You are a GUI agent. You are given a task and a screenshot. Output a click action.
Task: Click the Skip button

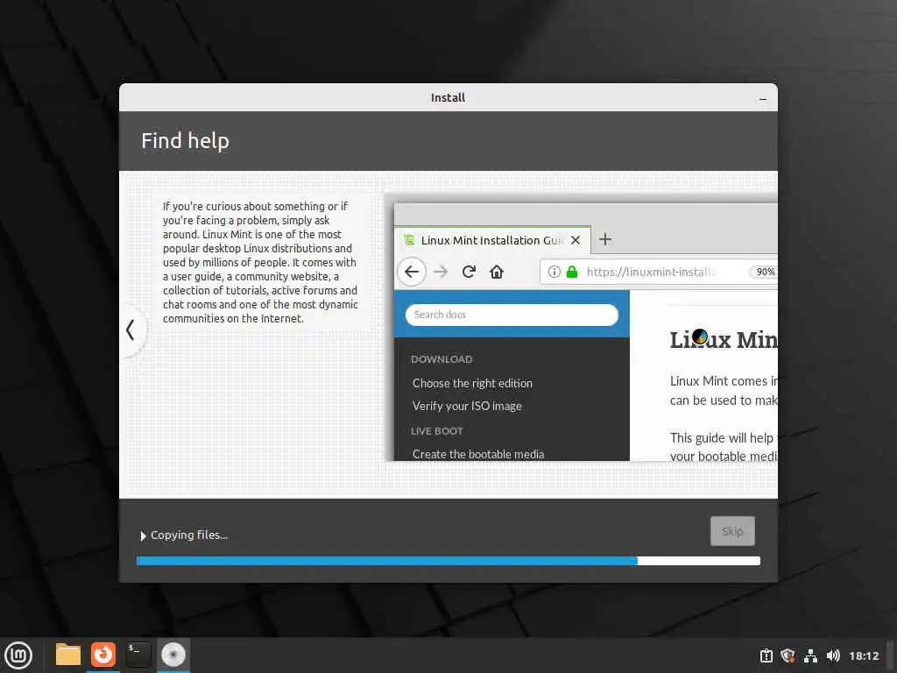pos(732,531)
